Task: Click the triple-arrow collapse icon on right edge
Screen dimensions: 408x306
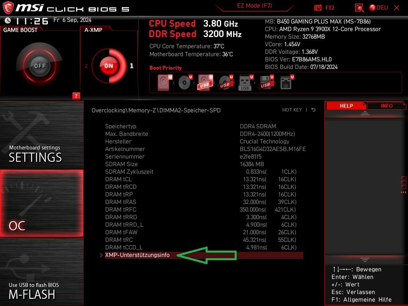Action: click(403, 192)
